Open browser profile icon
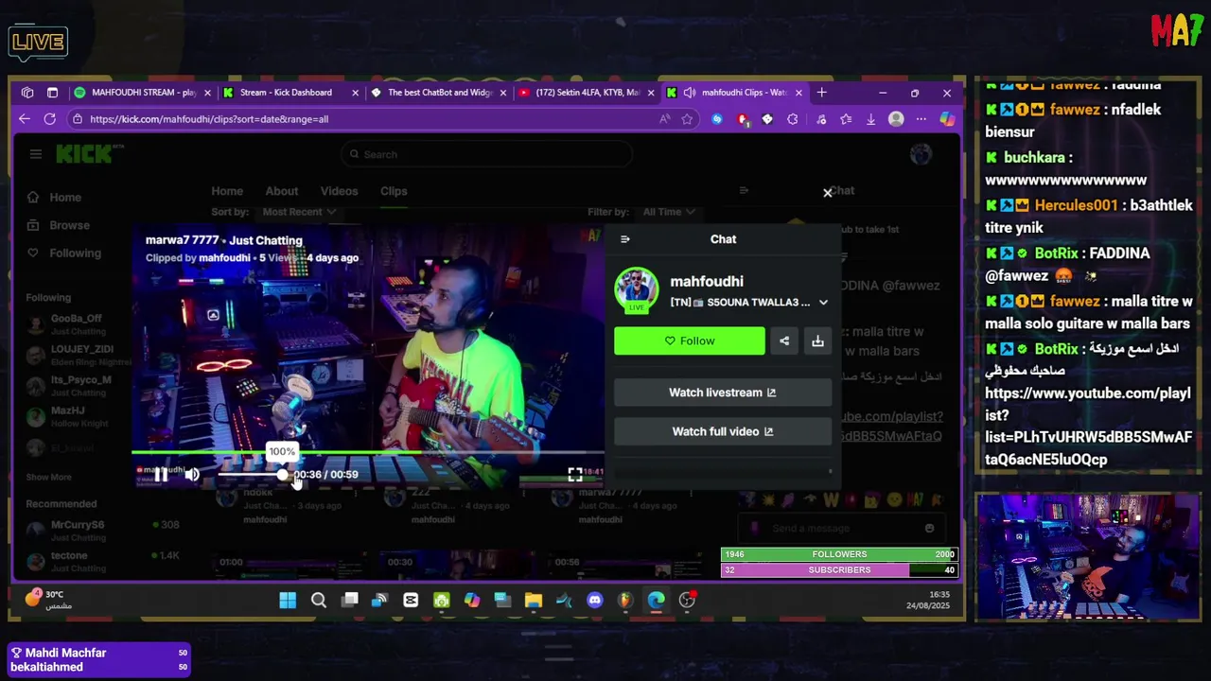The width and height of the screenshot is (1211, 681). [x=896, y=119]
